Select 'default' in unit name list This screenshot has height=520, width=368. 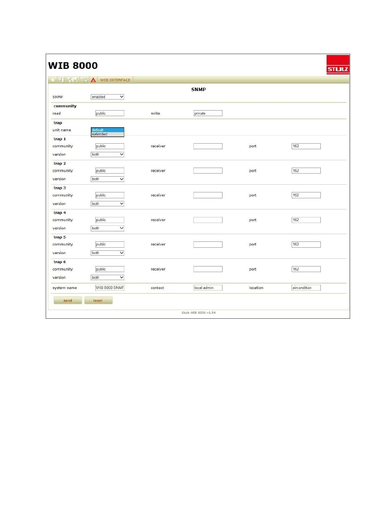[108, 130]
